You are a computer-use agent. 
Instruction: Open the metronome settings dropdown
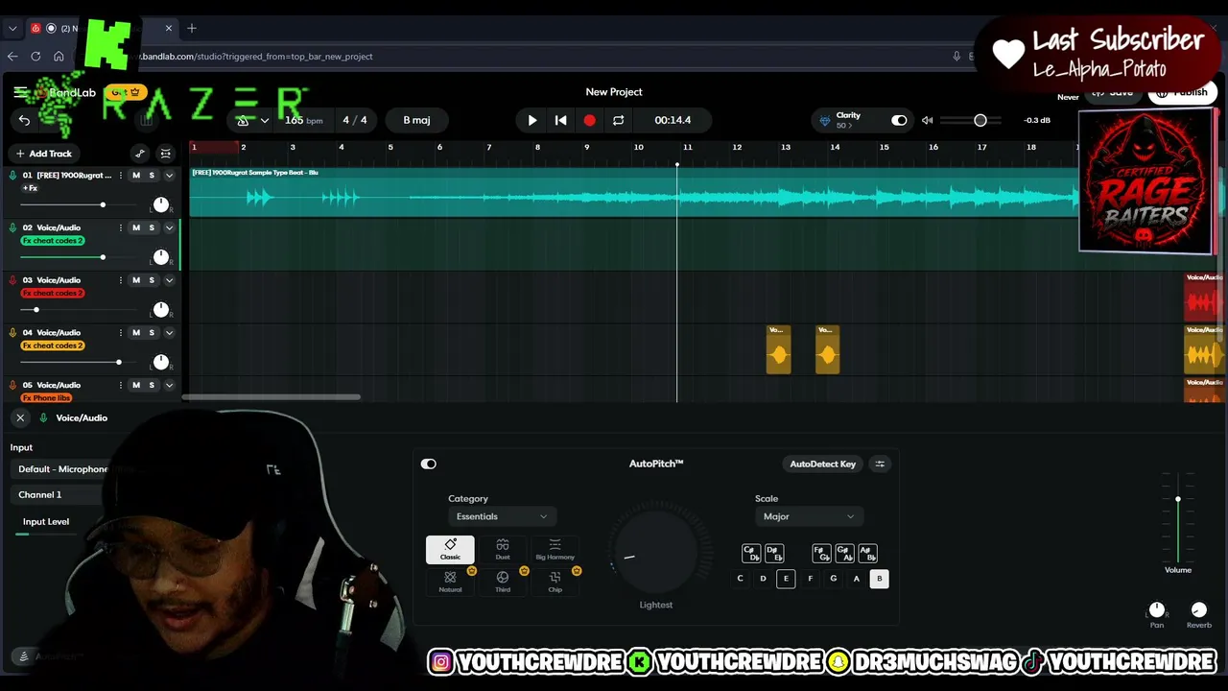tap(265, 121)
